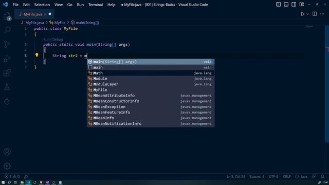Image resolution: width=329 pixels, height=185 pixels.
Task: Open the Windows Start button
Action: [x=3, y=182]
